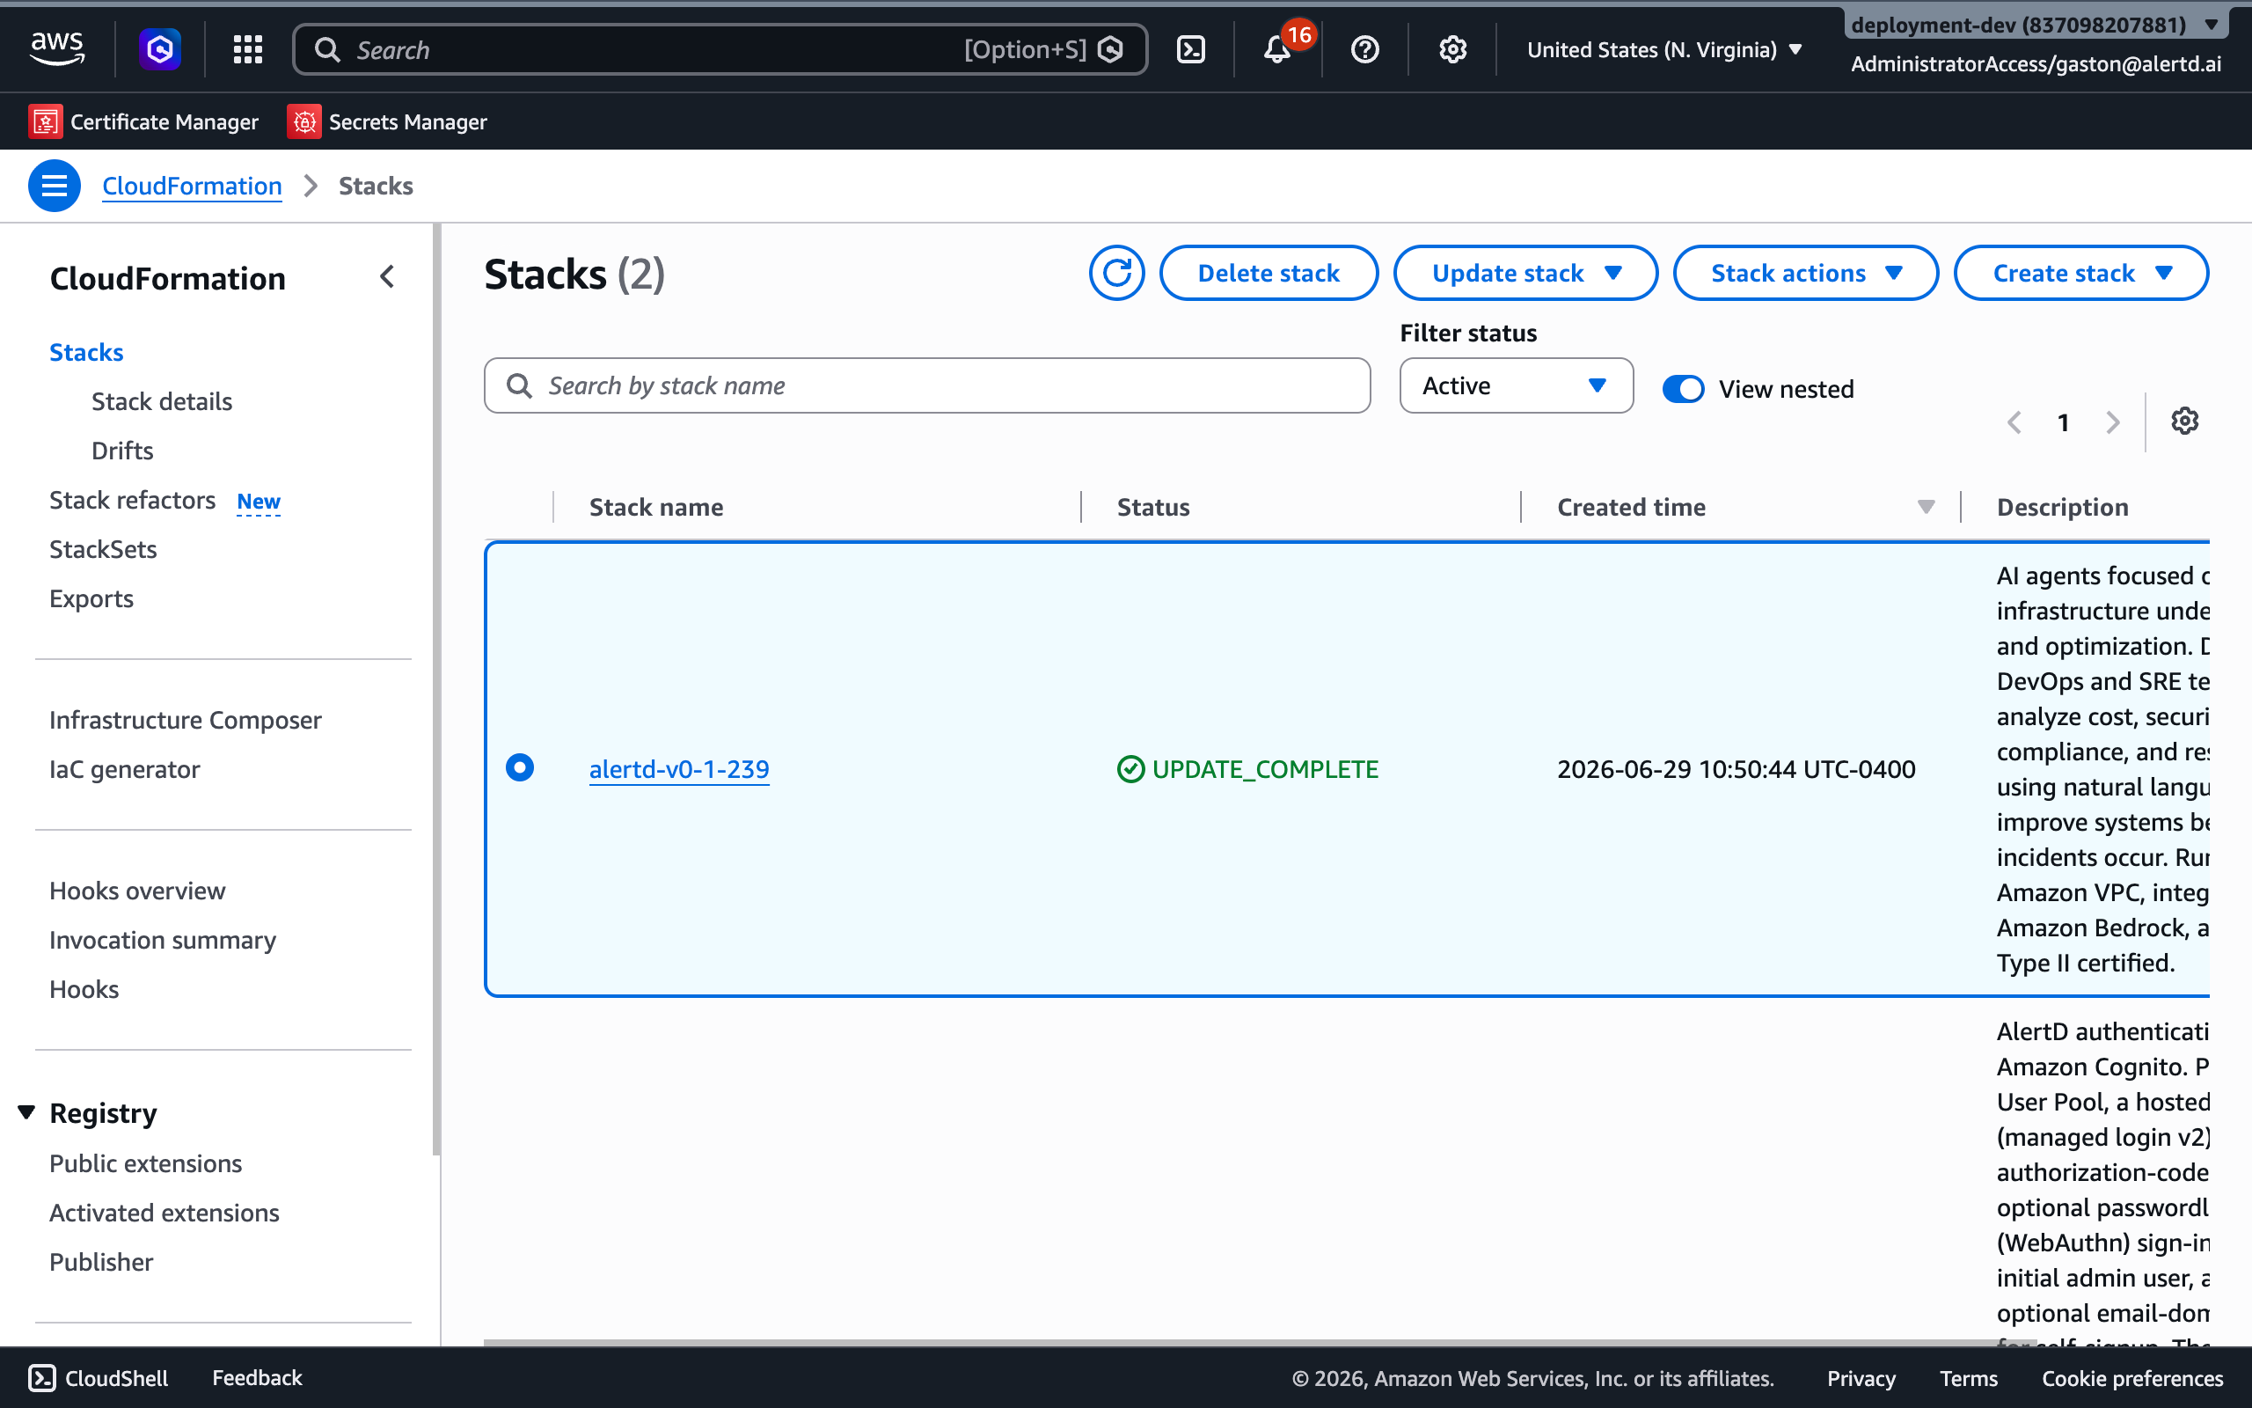
Task: Click the CloudShell footer icon
Action: [42, 1377]
